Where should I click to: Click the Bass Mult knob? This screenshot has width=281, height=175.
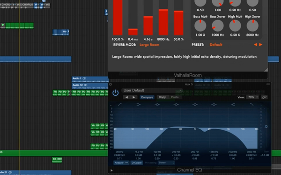(x=200, y=26)
